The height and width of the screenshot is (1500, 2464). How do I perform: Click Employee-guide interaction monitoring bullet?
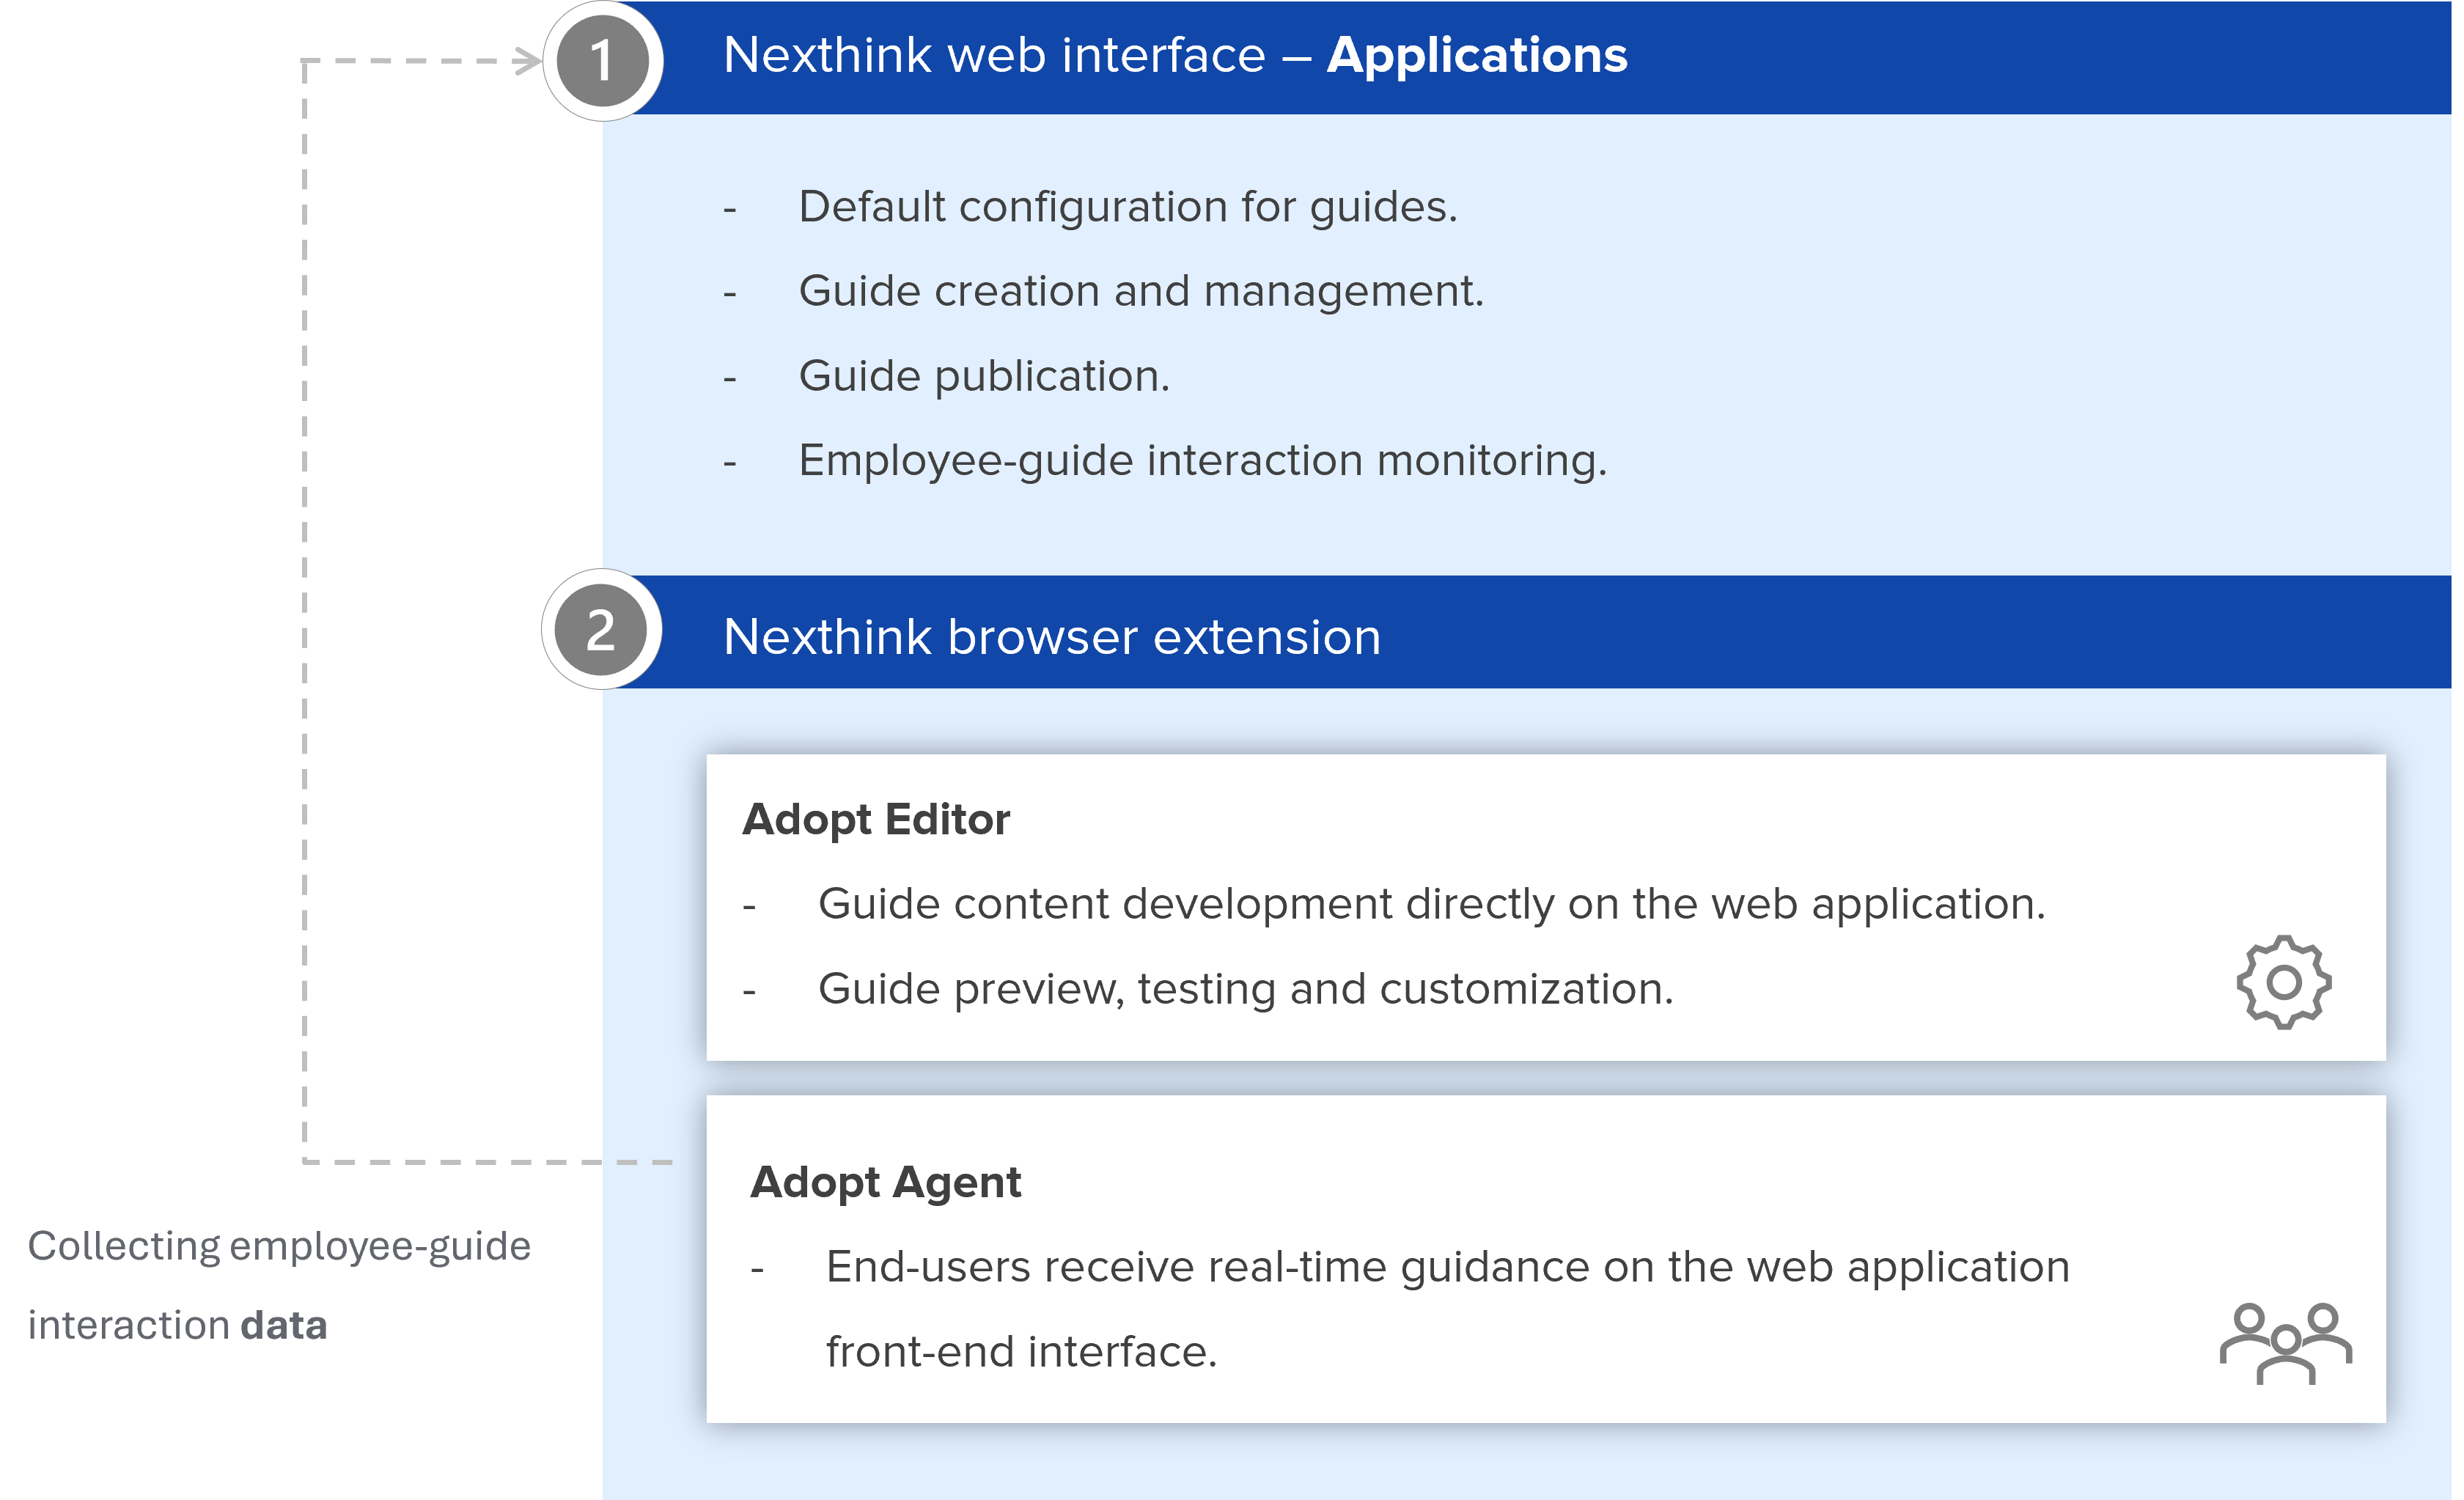tap(1202, 460)
